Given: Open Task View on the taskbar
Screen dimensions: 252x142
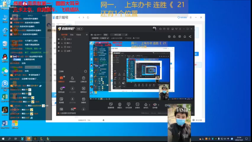Looking at the screenshot, I should 15,139.
